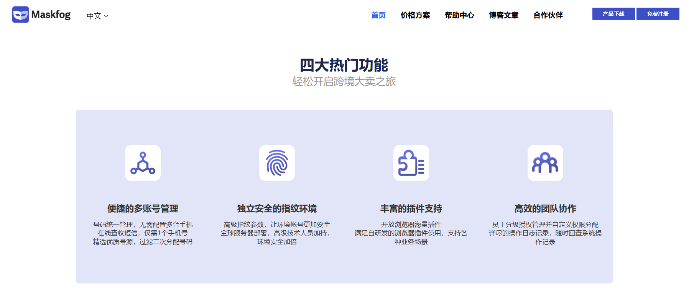The height and width of the screenshot is (288, 694).
Task: Click text 开放浏览器海量插件
Action: [411, 225]
